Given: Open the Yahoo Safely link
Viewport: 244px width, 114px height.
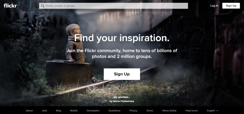Looking at the screenshot, I should pyautogui.click(x=169, y=111).
